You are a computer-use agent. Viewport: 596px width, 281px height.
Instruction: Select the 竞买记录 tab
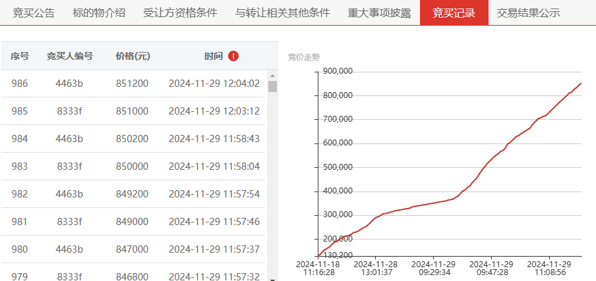(454, 13)
